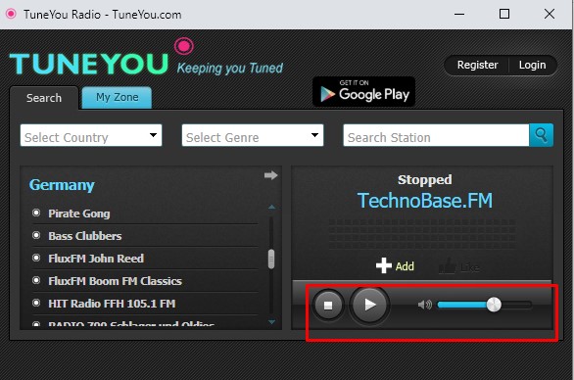Click the radio bullet beside Pirate Gong
This screenshot has height=380, width=574.
tap(36, 213)
